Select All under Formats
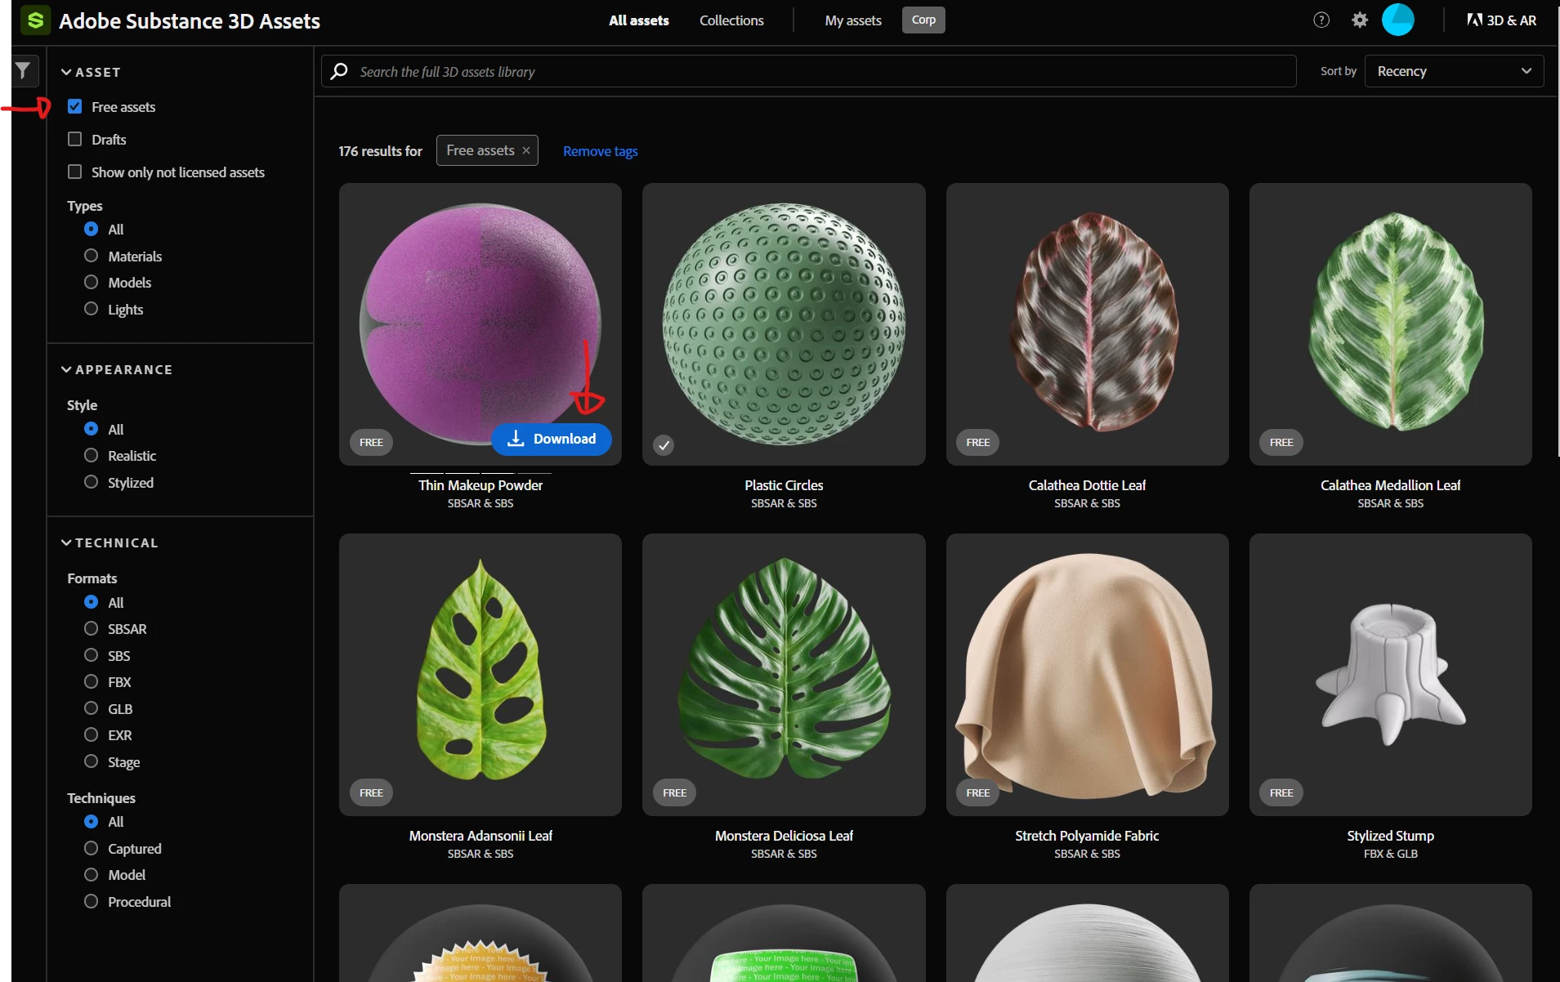1560x982 pixels. click(91, 602)
